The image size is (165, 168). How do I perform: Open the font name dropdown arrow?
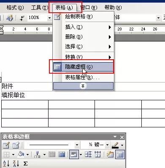[x=159, y=18]
